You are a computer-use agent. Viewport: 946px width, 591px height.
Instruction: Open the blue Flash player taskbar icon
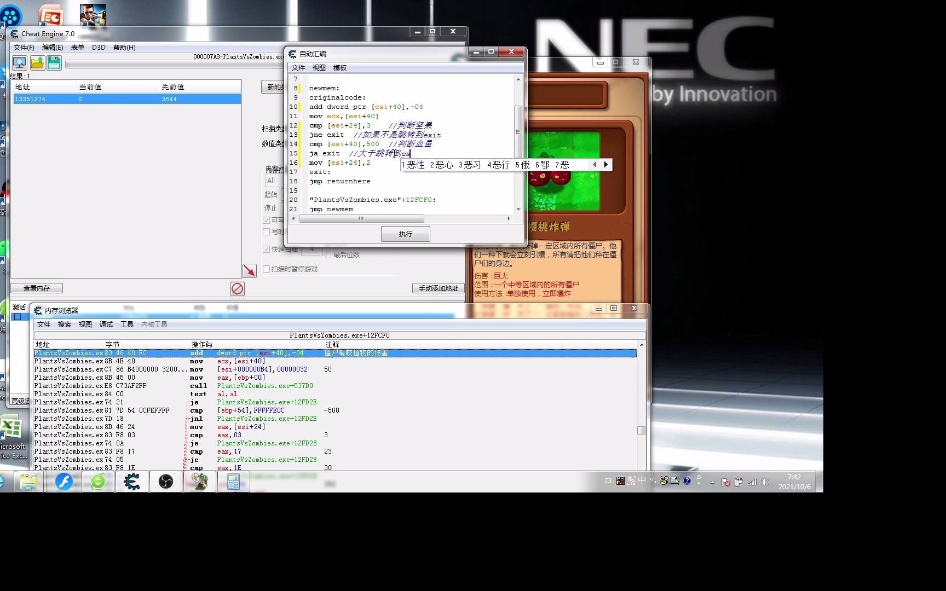(64, 482)
